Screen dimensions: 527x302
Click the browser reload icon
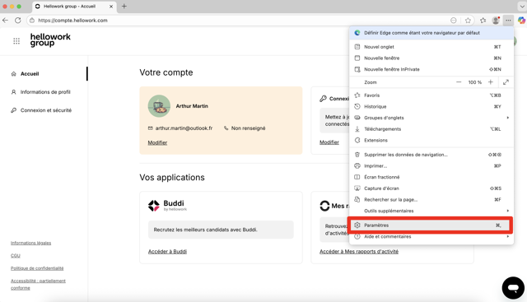[x=18, y=20]
